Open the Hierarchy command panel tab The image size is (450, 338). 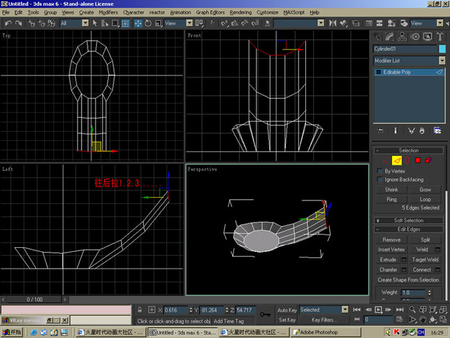[x=402, y=37]
